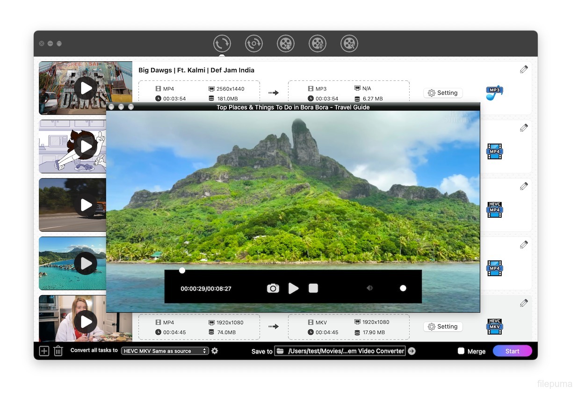Viewport: 578px width, 394px height.
Task: Mute the preview player audio
Action: pos(369,288)
